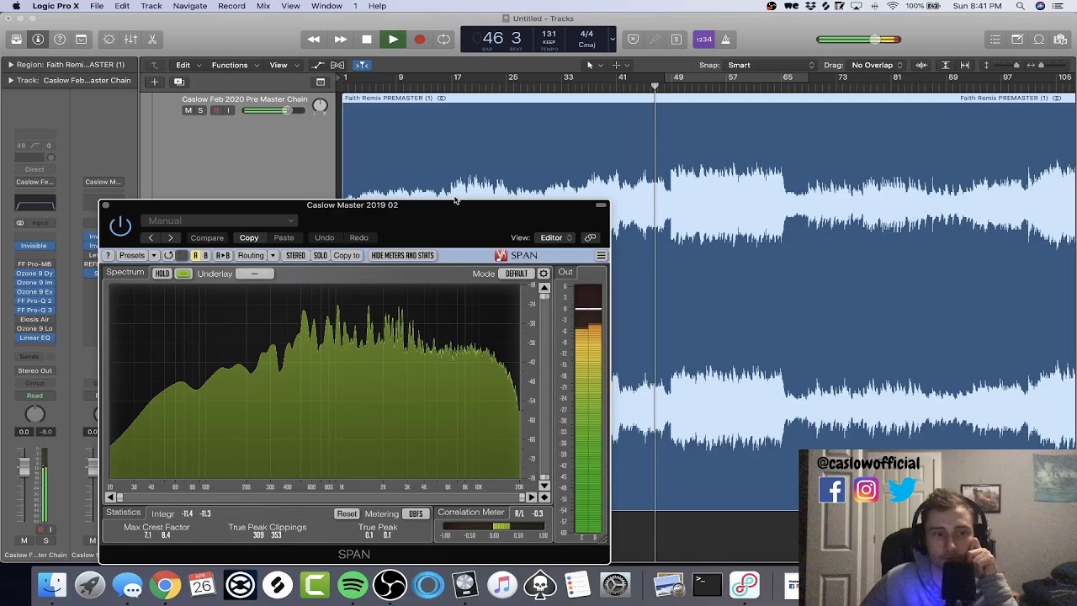Open the Loop Browser icon

coord(1039,39)
